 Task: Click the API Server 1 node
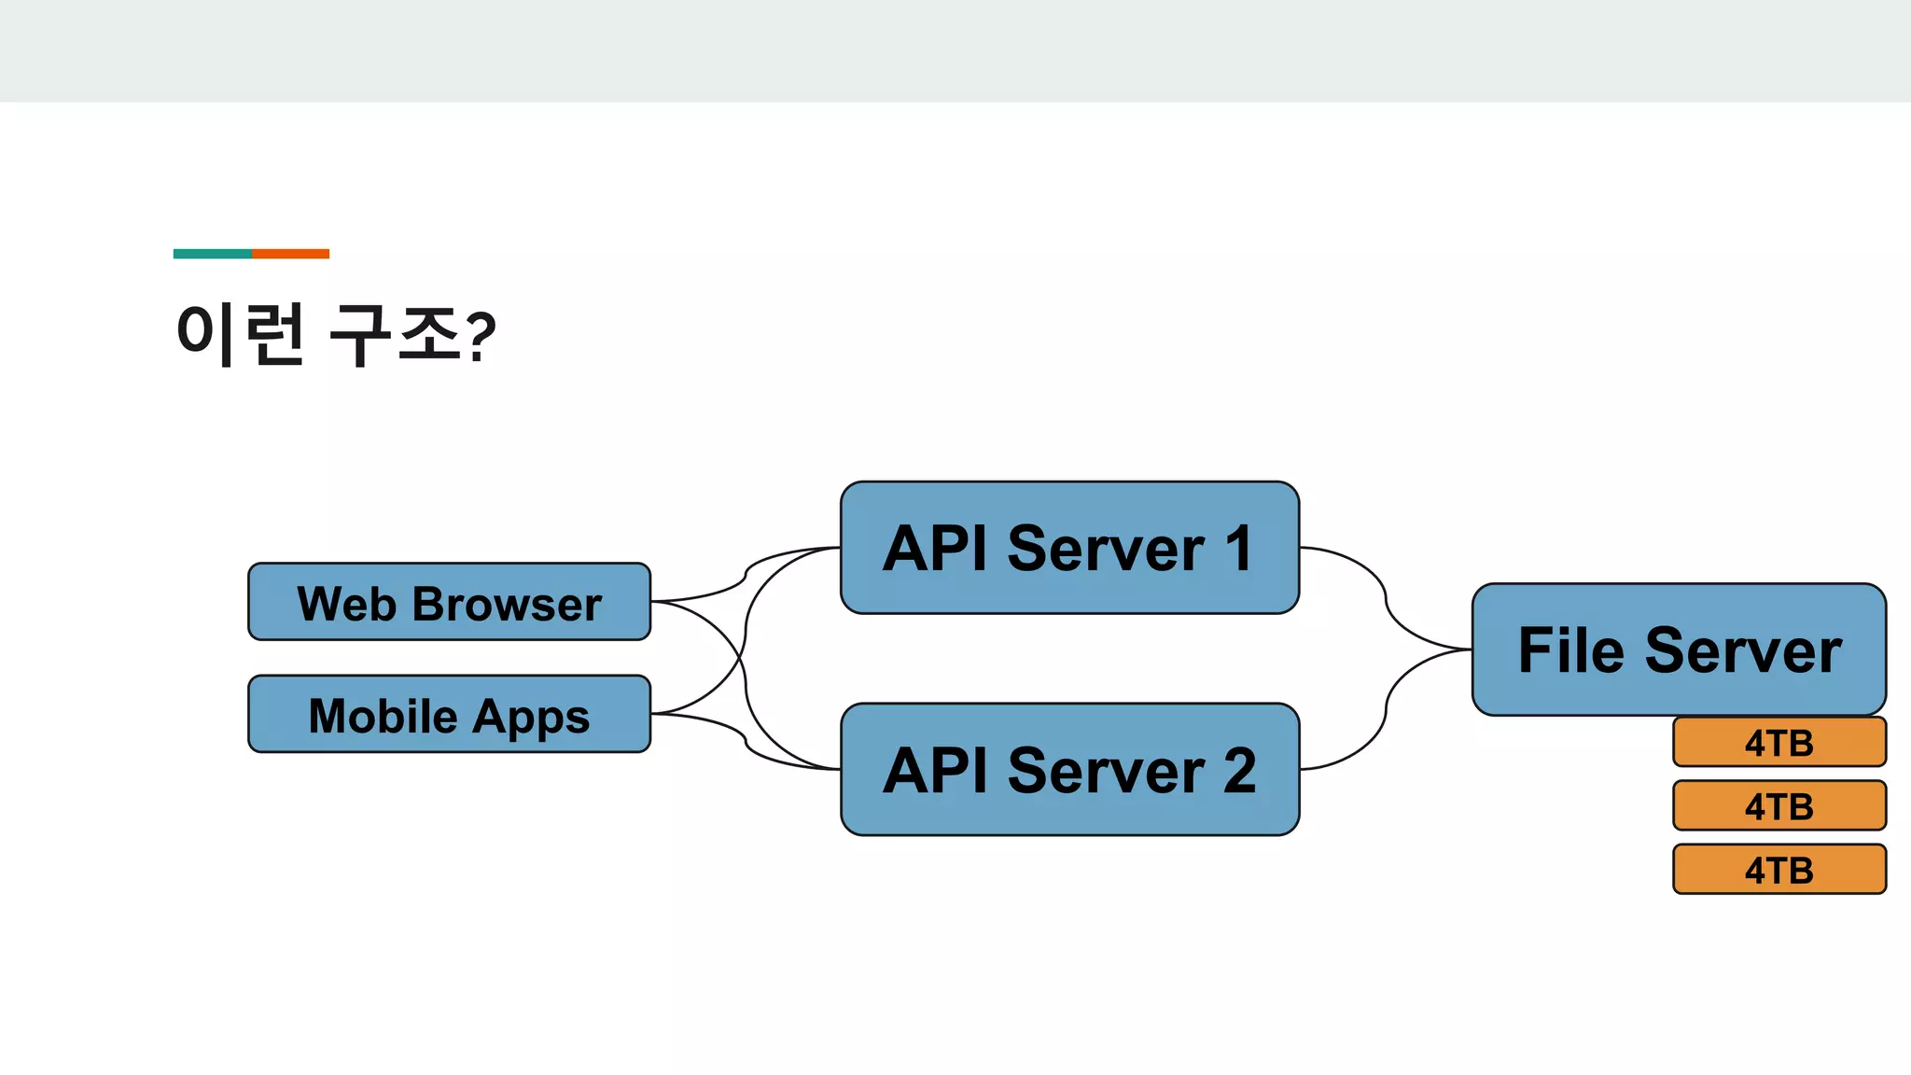[1069, 548]
